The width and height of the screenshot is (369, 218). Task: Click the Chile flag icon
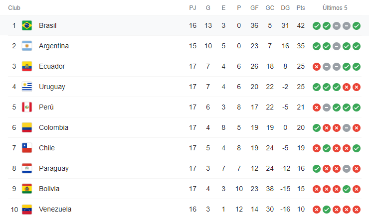click(27, 148)
